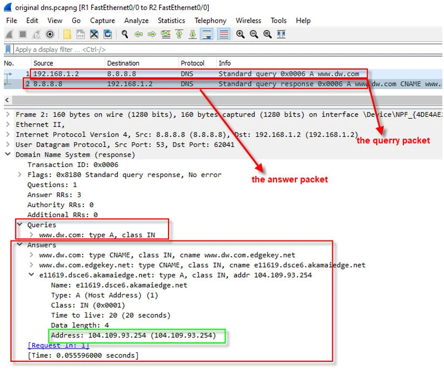Go to the previous packet with the back arrow
The image size is (444, 373).
click(138, 35)
